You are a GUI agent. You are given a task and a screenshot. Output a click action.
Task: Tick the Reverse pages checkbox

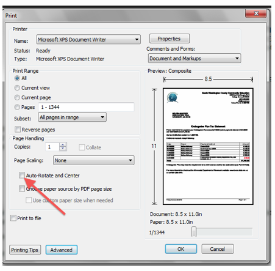[18, 129]
